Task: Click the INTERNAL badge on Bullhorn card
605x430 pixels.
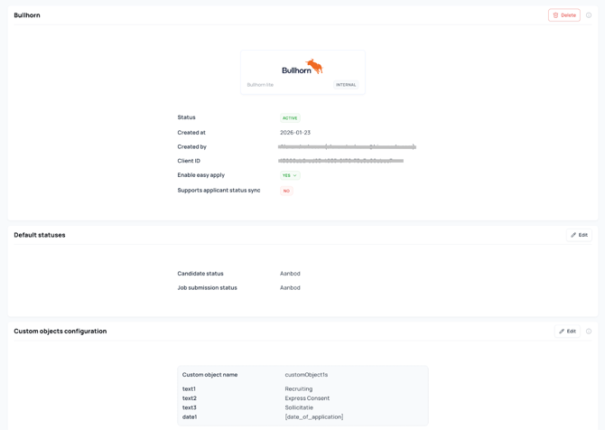Action: pyautogui.click(x=346, y=85)
